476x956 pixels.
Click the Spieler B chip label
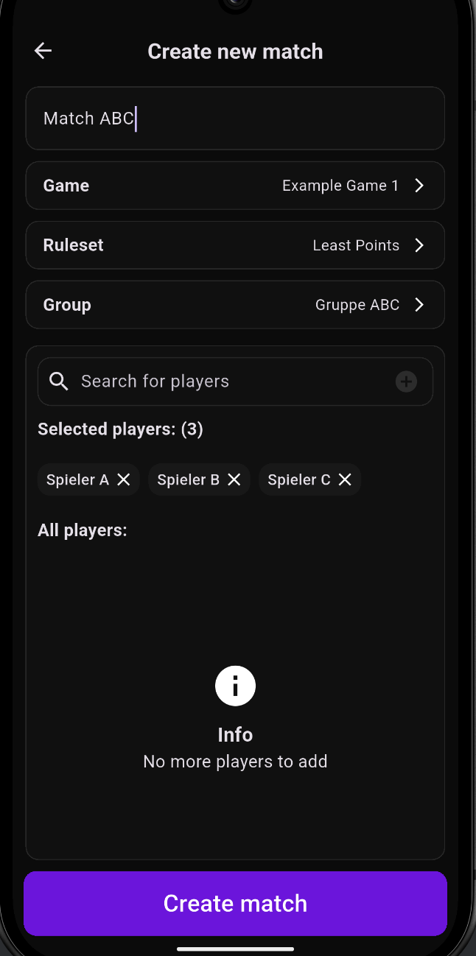tap(189, 480)
